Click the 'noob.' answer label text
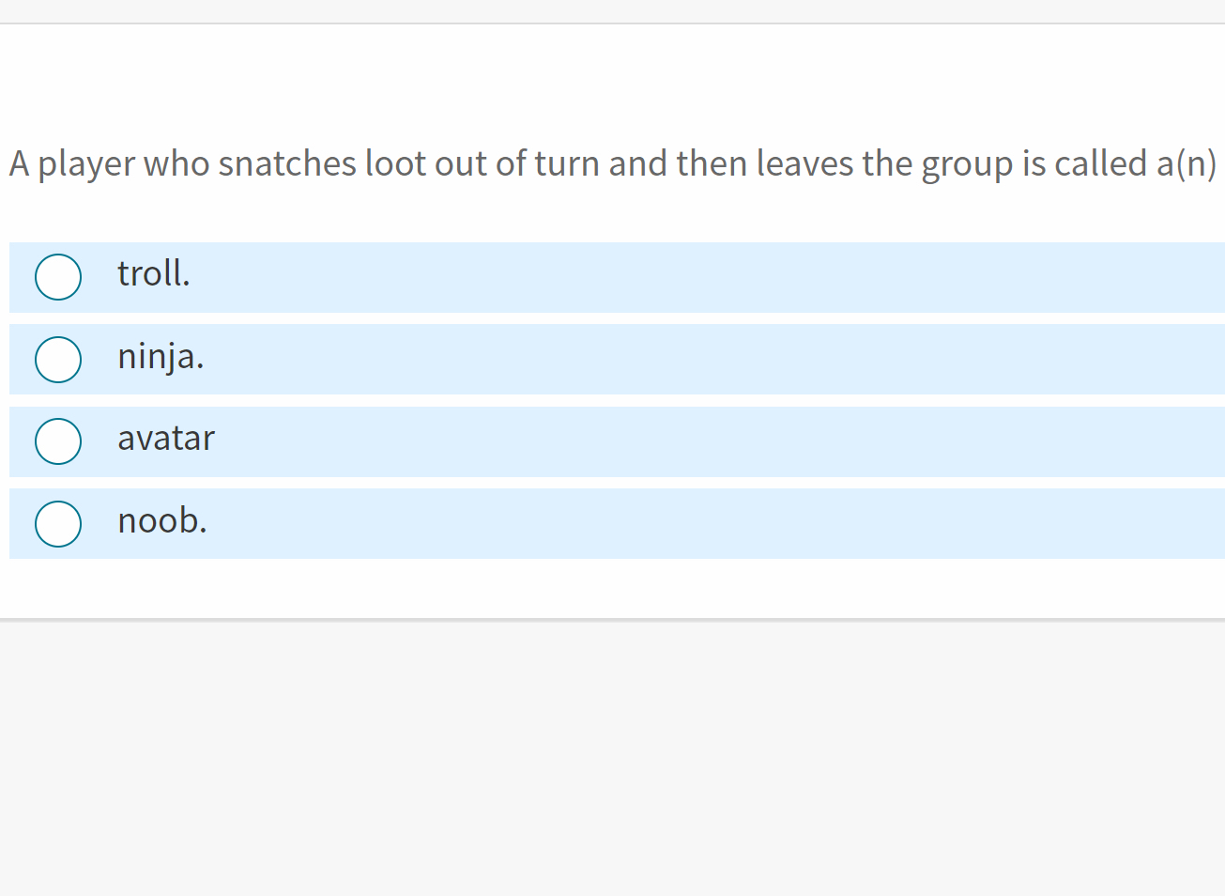 click(x=162, y=520)
